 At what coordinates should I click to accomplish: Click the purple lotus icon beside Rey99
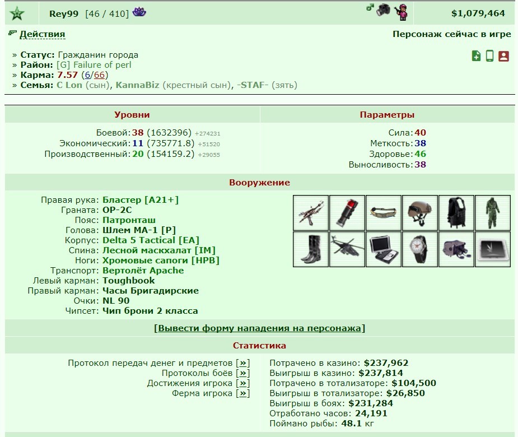point(139,12)
